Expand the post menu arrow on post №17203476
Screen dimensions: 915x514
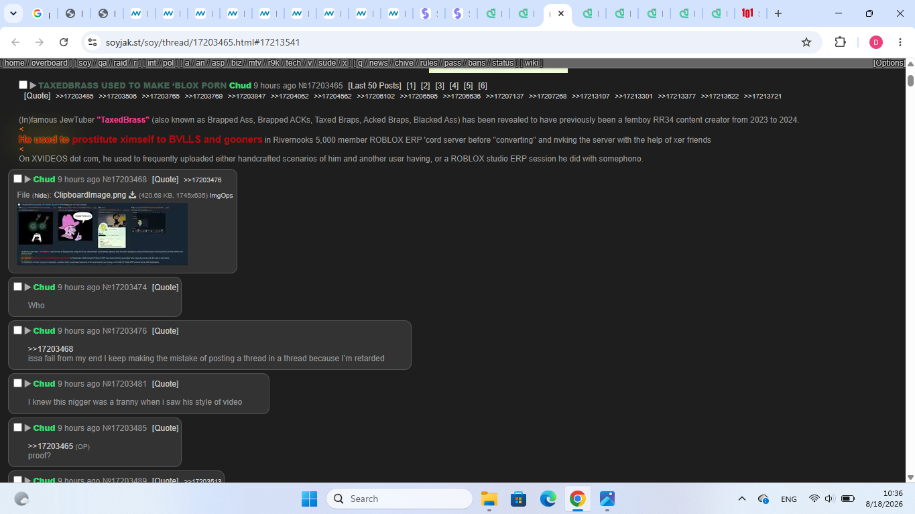click(27, 331)
